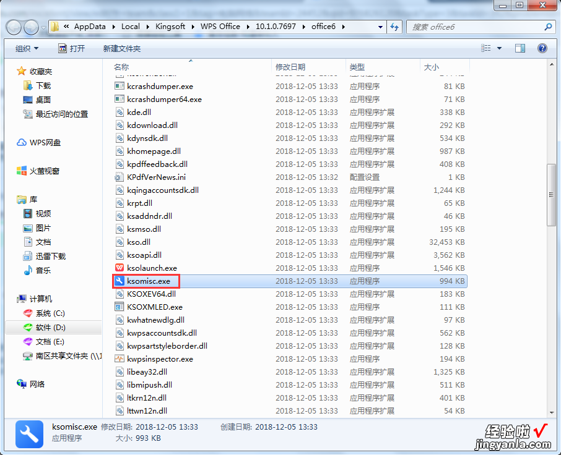The height and width of the screenshot is (455, 561).
Task: Click the 打开 toolbar button
Action: [x=72, y=48]
